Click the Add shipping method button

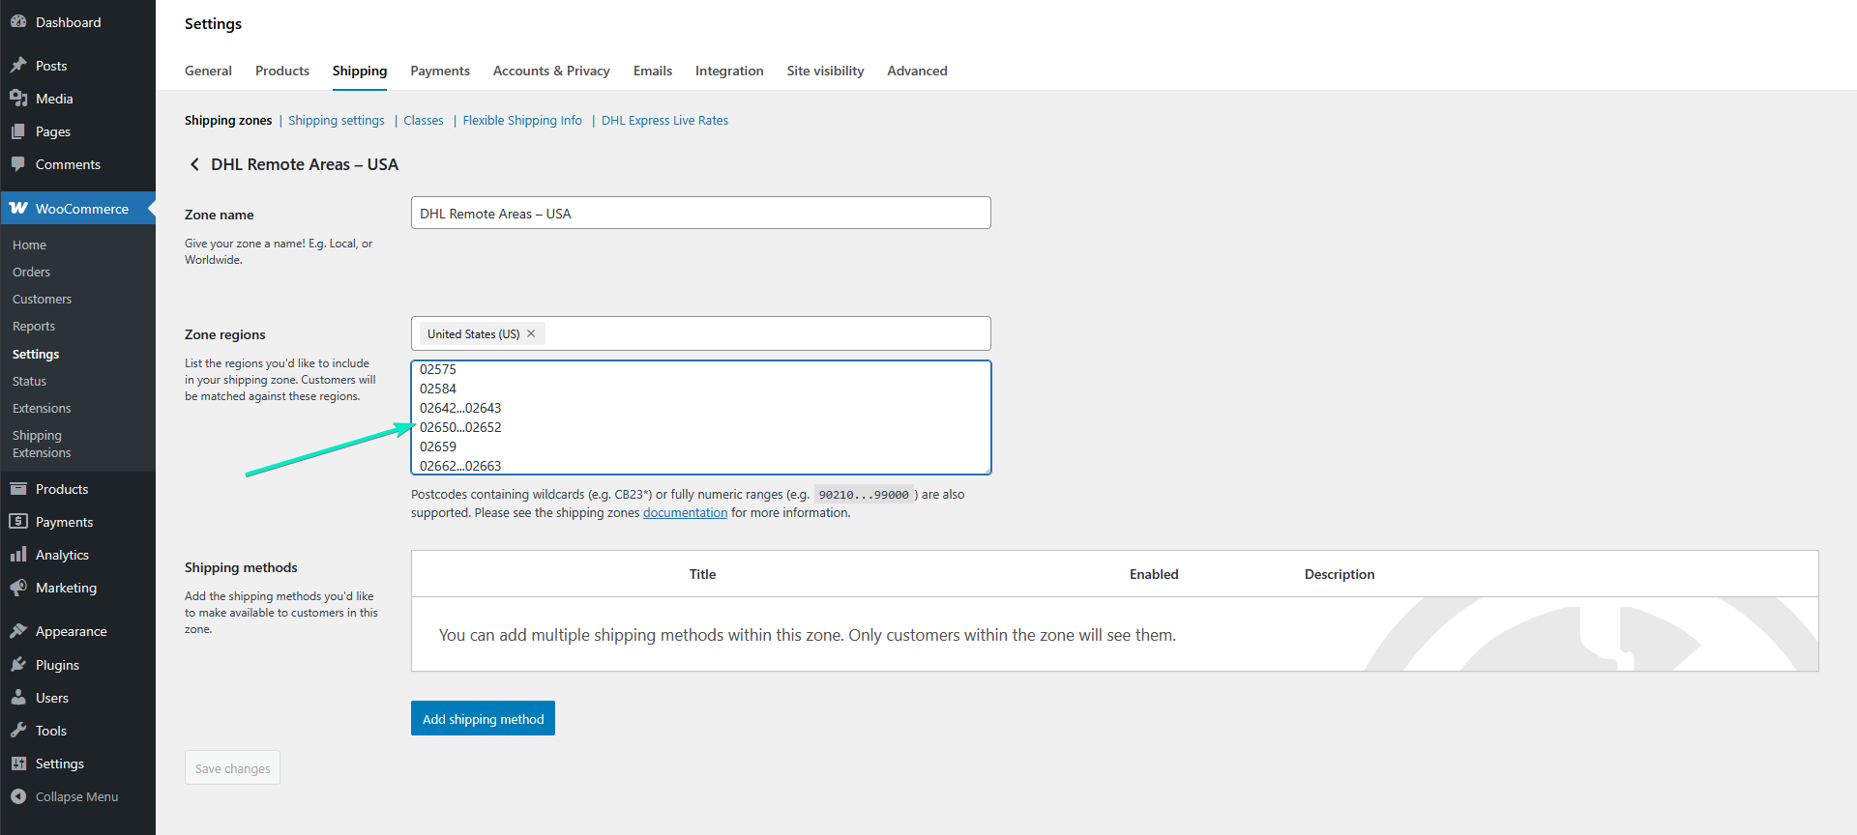(483, 718)
